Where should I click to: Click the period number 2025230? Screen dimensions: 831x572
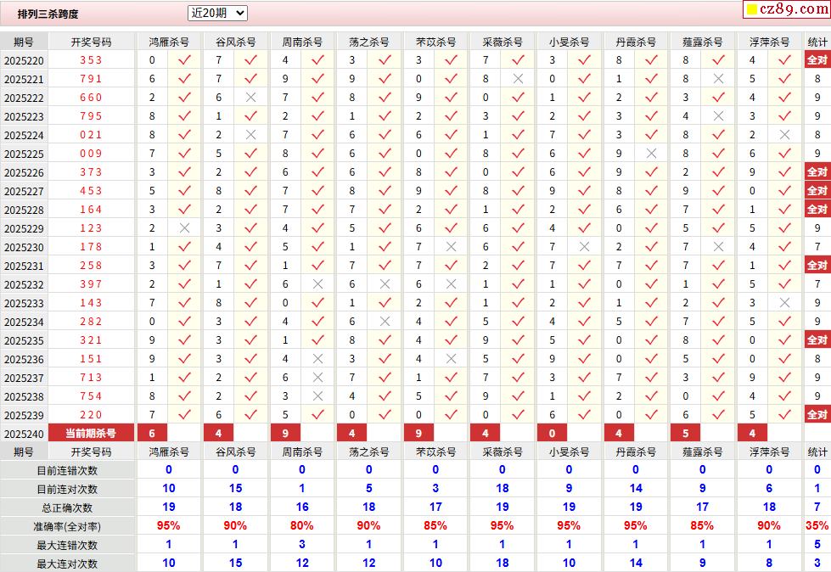click(x=24, y=247)
